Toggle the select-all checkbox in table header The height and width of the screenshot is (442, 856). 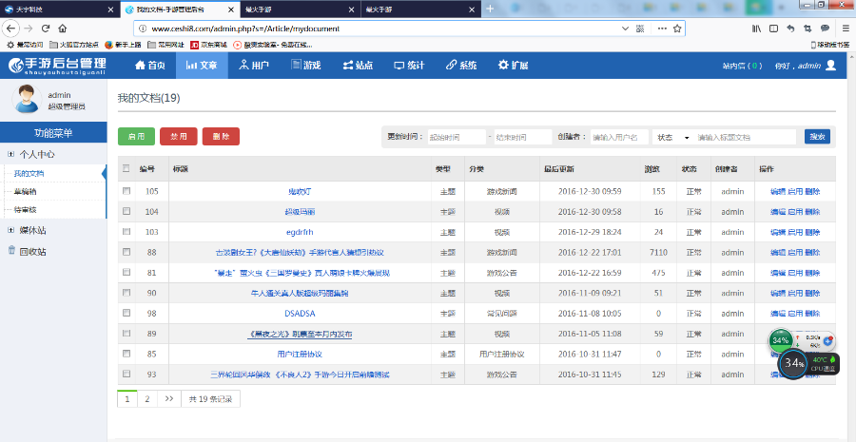pyautogui.click(x=126, y=169)
